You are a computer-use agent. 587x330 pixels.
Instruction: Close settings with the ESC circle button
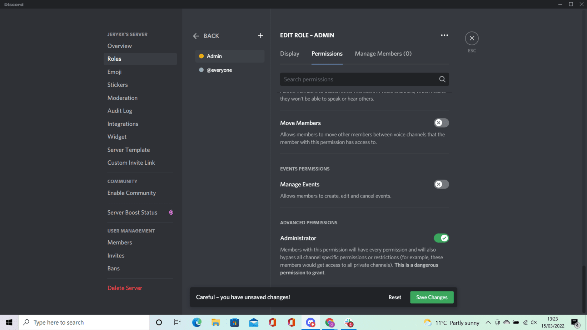[472, 38]
